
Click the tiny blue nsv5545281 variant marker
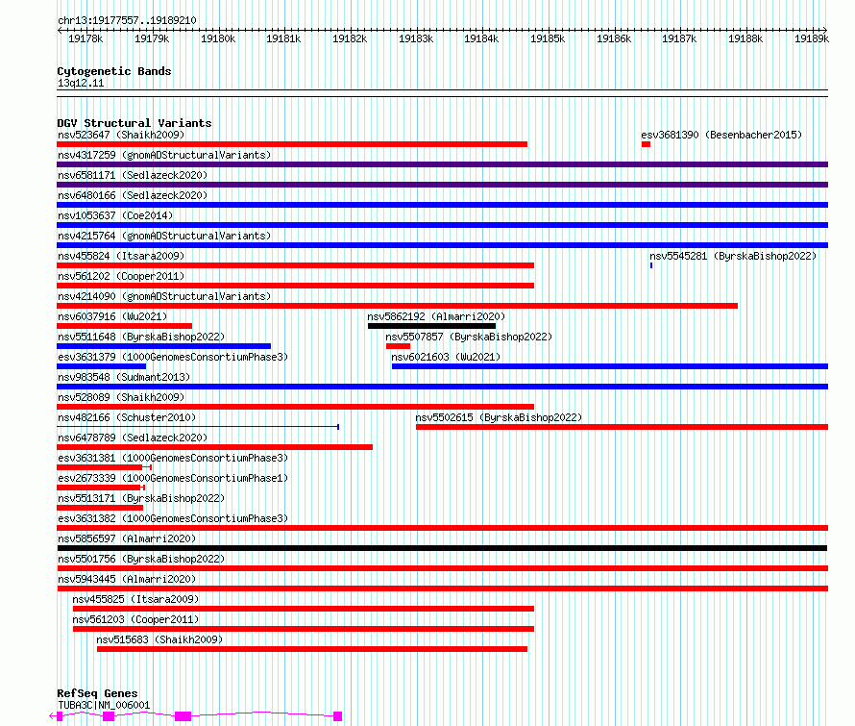[x=651, y=265]
